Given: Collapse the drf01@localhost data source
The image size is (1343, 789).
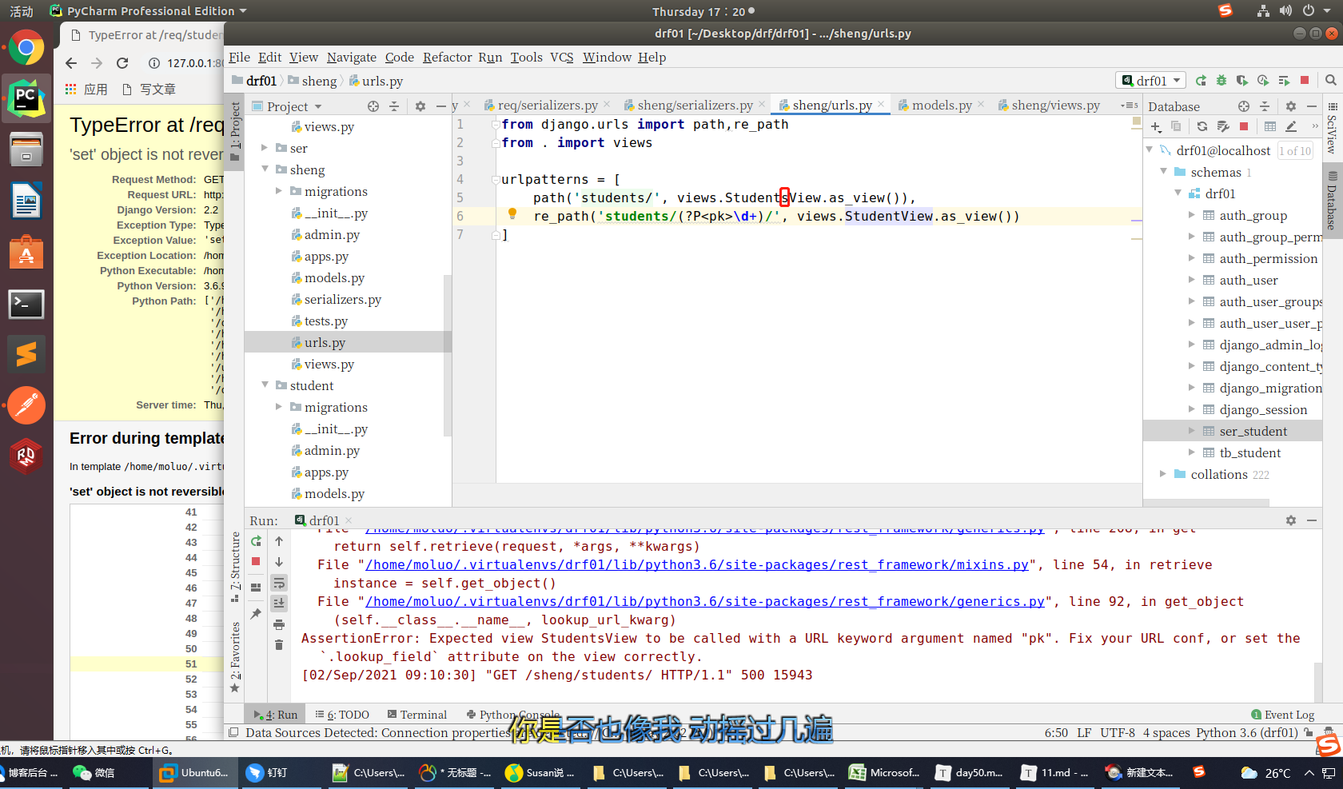Looking at the screenshot, I should (1150, 150).
